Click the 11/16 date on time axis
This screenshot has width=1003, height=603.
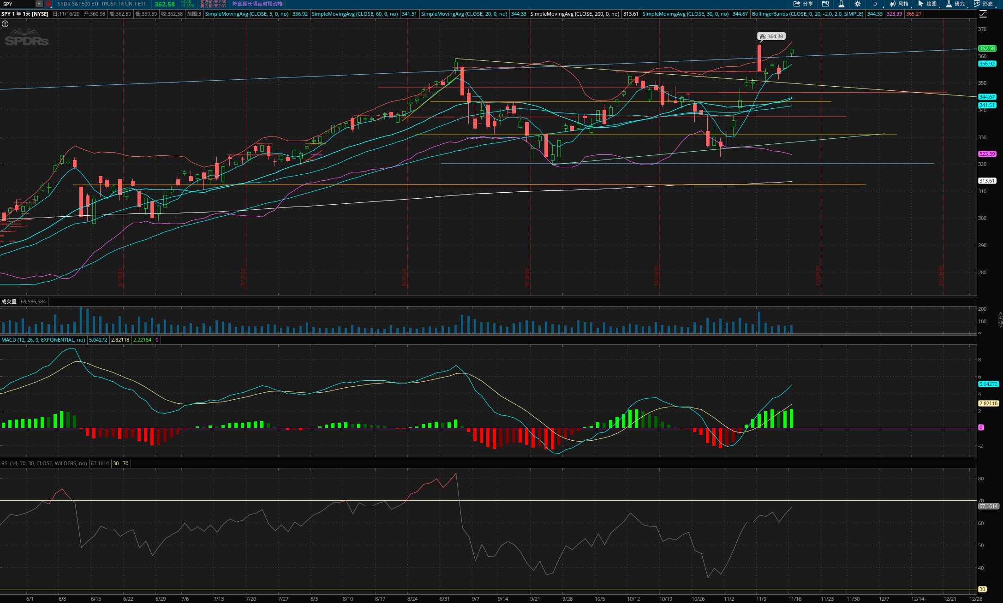795,599
